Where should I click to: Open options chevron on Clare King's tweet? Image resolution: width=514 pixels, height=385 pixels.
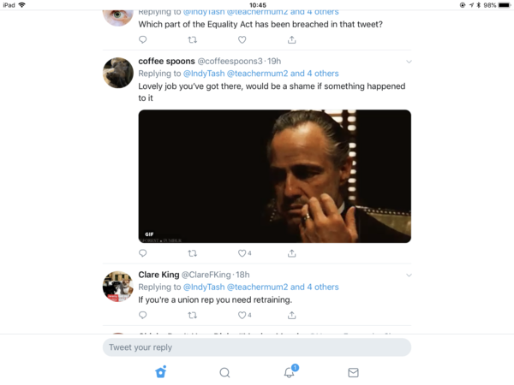tap(409, 275)
